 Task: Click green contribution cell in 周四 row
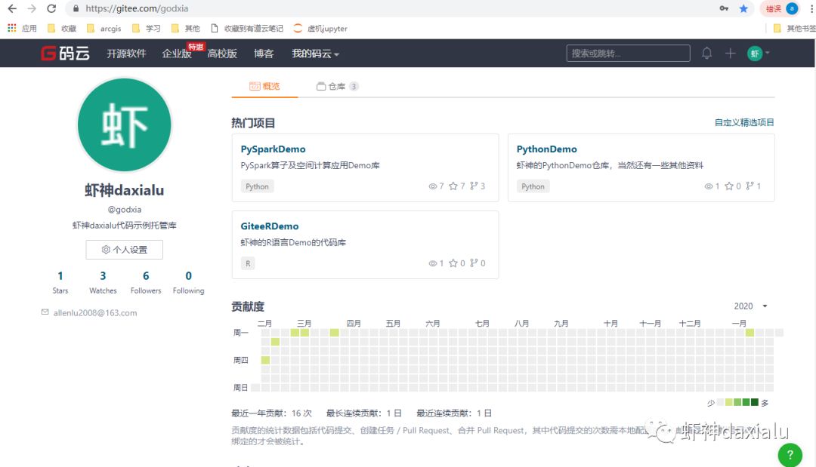[x=265, y=360]
